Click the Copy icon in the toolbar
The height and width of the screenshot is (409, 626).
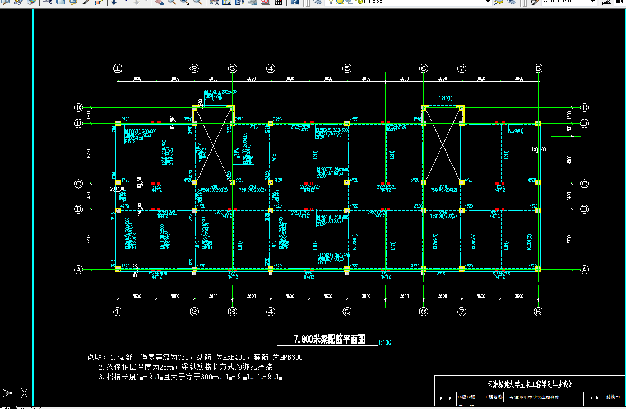pos(61,2)
